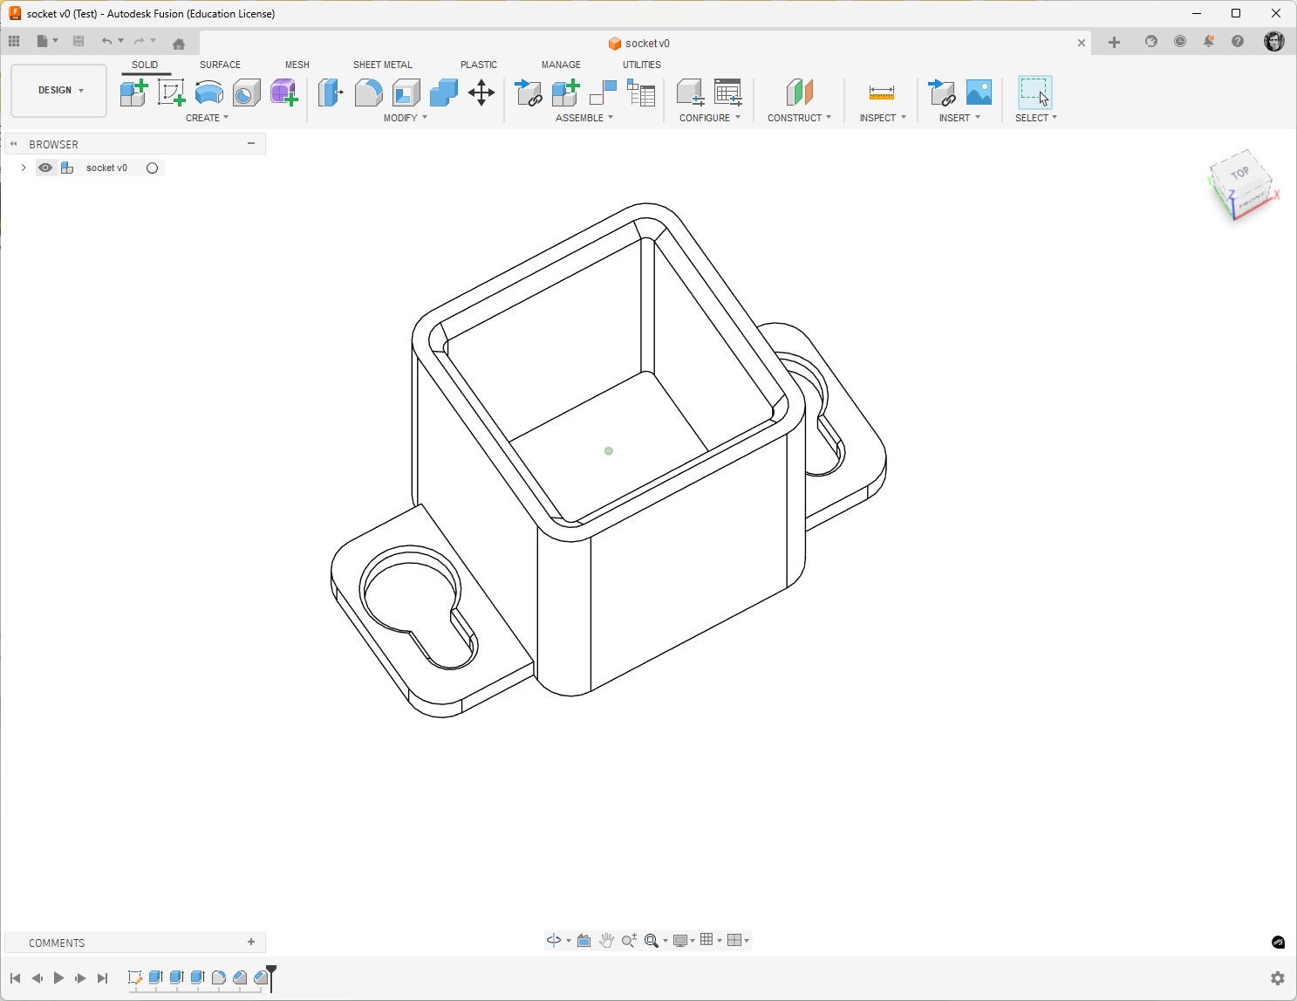Click the timeline position marker
Viewport: 1297px width, 1001px height.
(x=271, y=977)
